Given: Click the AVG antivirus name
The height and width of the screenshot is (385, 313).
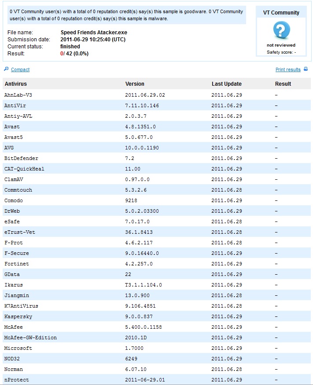Looking at the screenshot, I should 9,148.
